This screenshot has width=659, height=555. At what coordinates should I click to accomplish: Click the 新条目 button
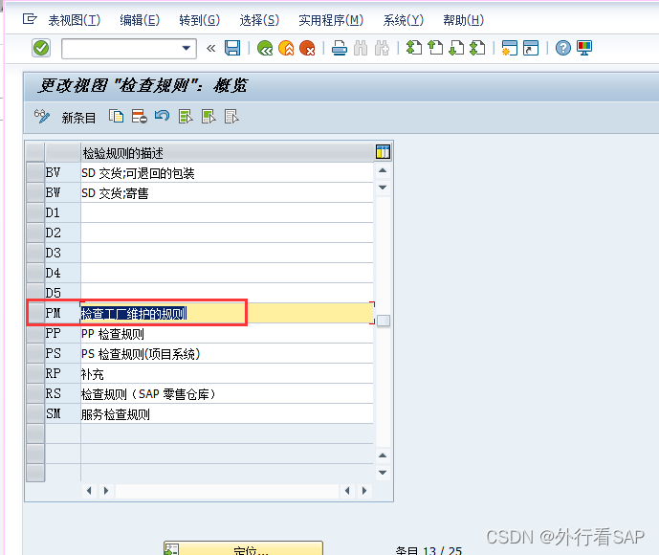(x=78, y=118)
